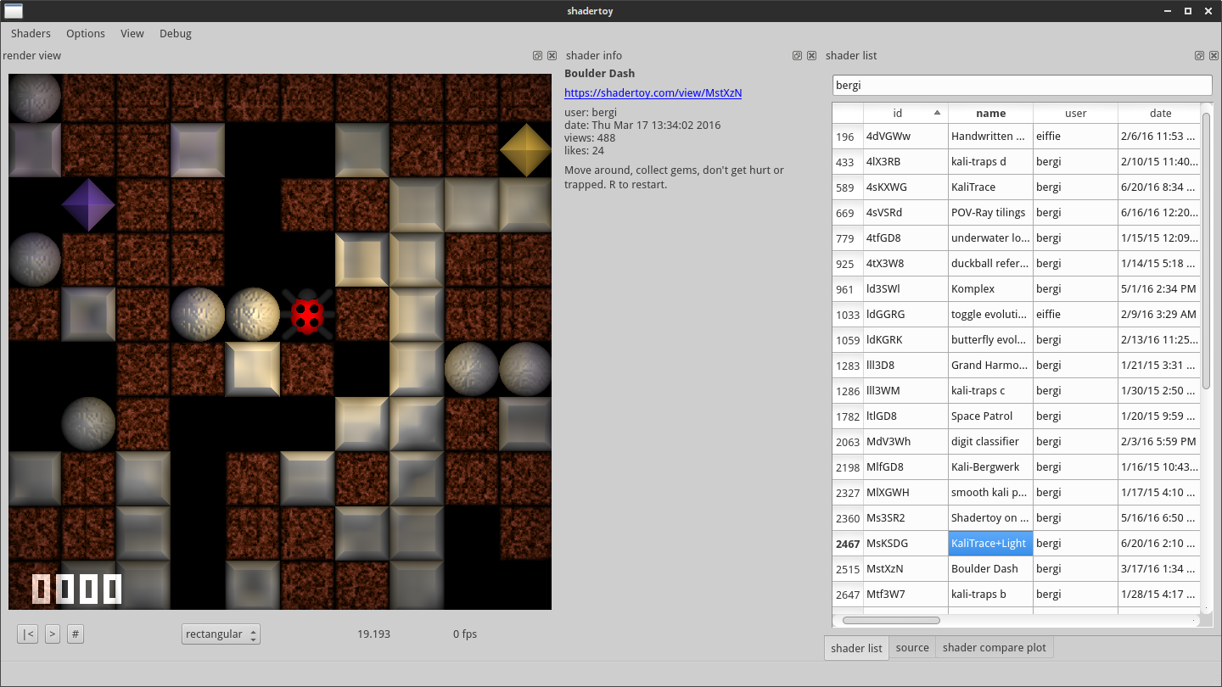This screenshot has width=1222, height=687.
Task: Open the View menu
Action: click(132, 33)
